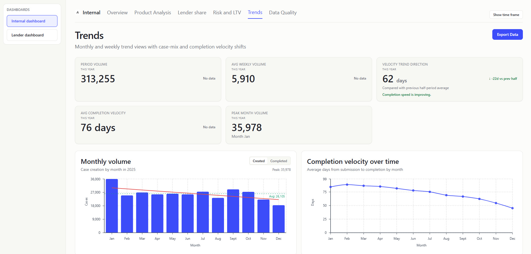Click the Internal breadcrumb label

pos(91,12)
